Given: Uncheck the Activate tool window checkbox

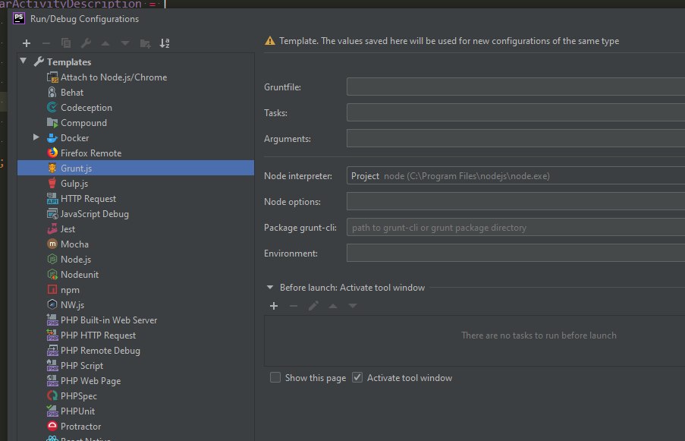Looking at the screenshot, I should pos(357,378).
